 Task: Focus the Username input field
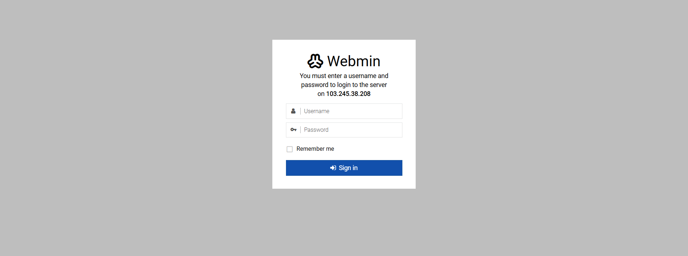[x=344, y=111]
